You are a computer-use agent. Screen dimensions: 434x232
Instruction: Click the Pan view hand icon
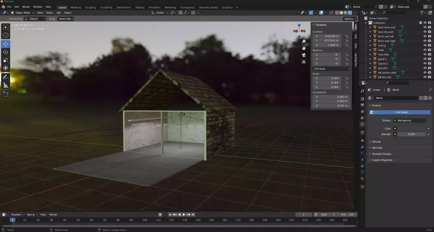pos(304,48)
